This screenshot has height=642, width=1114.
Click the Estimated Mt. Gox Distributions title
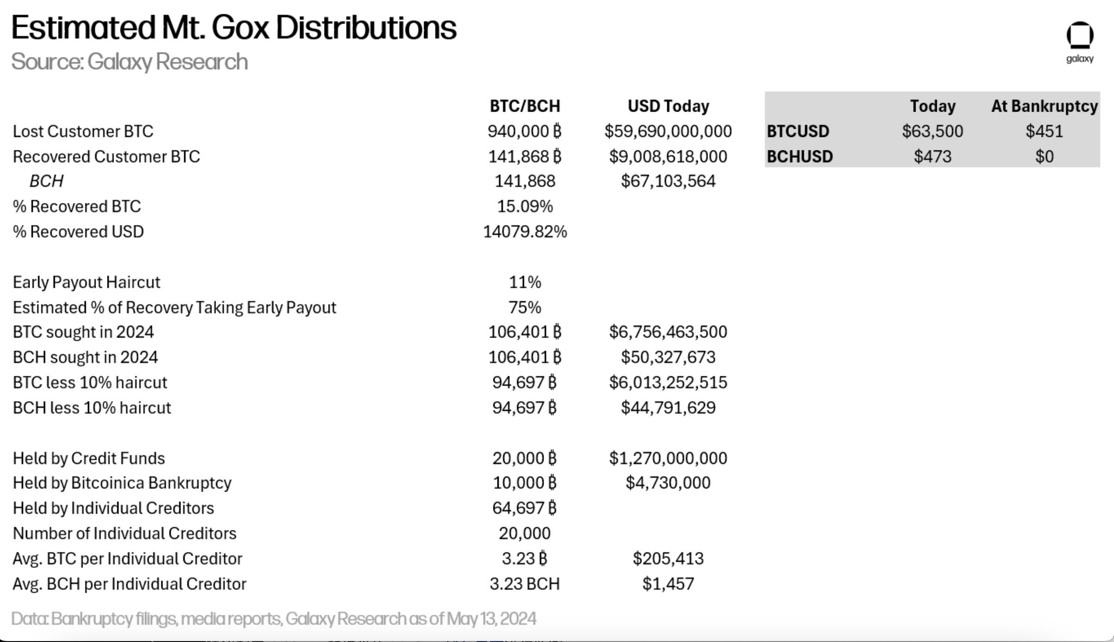234,28
